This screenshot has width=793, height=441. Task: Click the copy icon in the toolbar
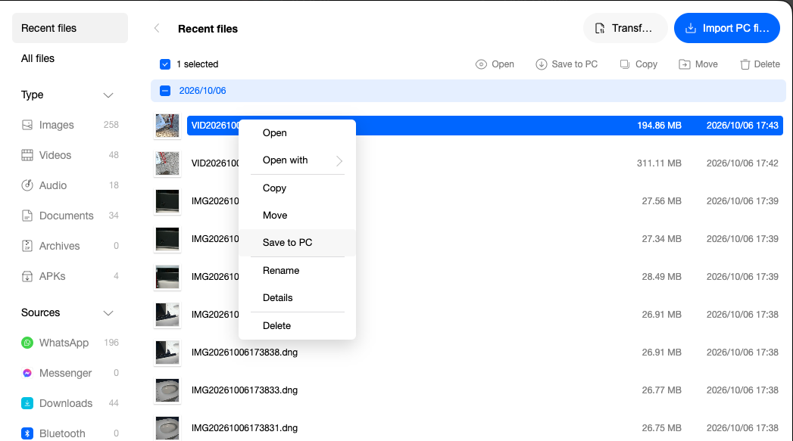click(x=625, y=64)
